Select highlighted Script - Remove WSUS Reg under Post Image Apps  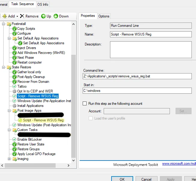(43, 120)
